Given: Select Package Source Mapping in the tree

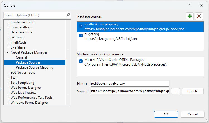Looking at the screenshot, I should (x=35, y=67).
